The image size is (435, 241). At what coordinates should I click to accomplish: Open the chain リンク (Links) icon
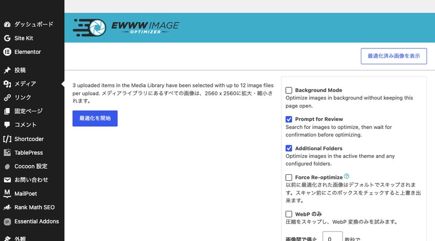click(x=7, y=97)
